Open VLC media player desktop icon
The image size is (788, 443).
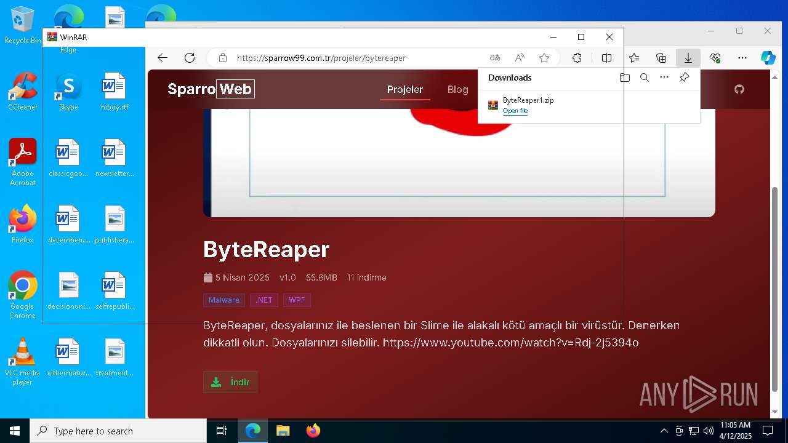23,361
